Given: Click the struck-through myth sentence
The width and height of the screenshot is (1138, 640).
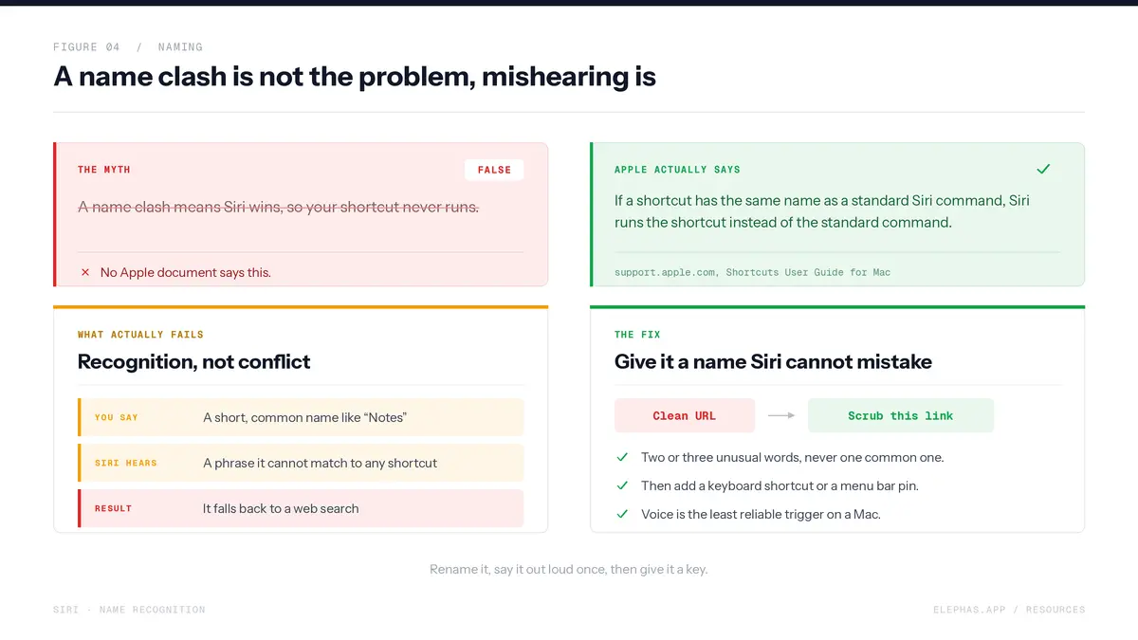Looking at the screenshot, I should tap(278, 207).
